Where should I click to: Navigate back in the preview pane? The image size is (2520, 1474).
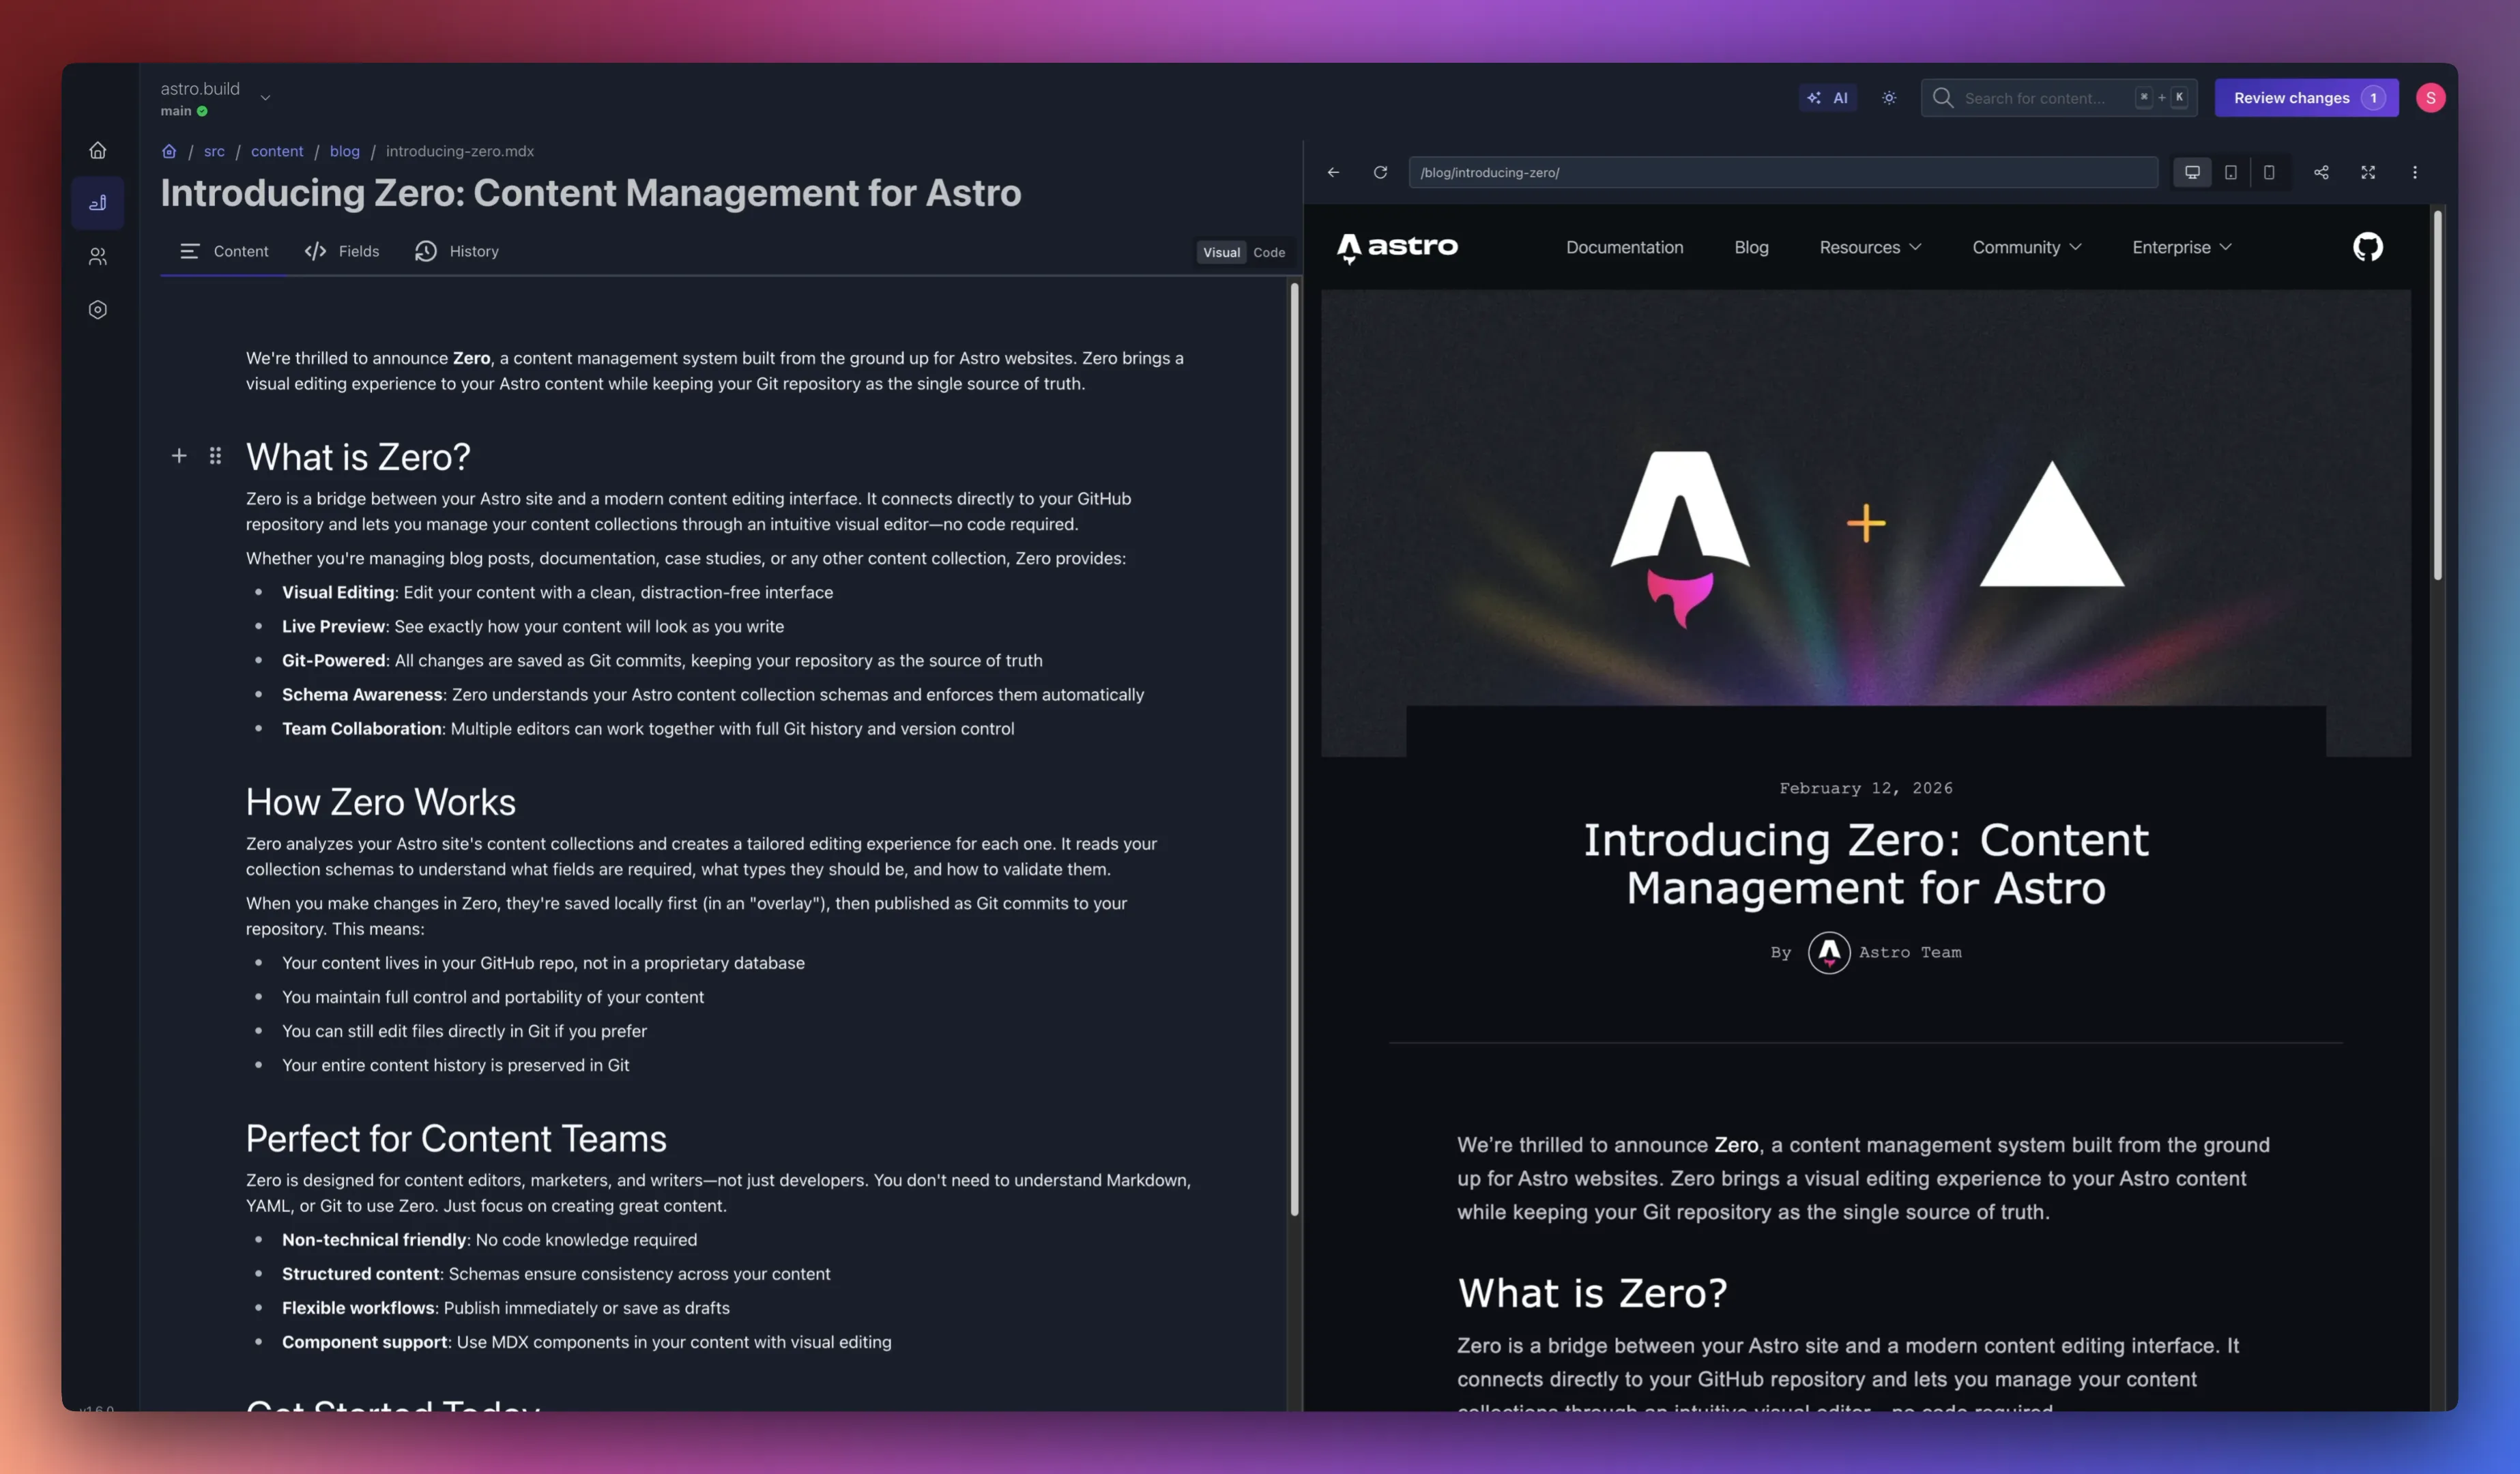(x=1333, y=172)
